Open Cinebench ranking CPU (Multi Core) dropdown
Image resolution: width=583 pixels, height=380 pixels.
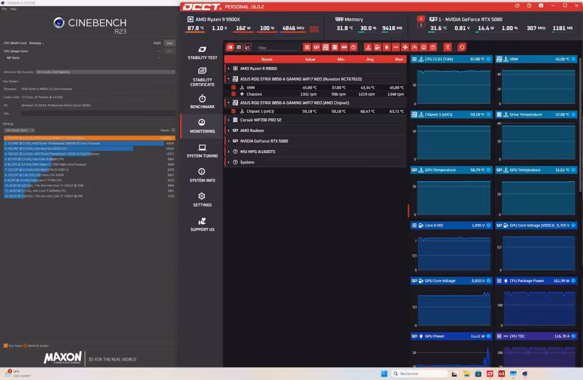coord(19,130)
